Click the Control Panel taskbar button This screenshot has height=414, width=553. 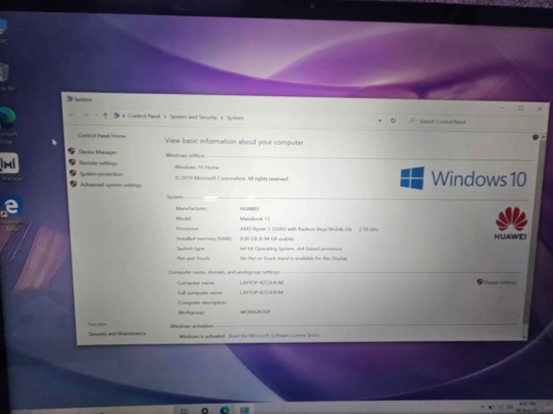245,410
